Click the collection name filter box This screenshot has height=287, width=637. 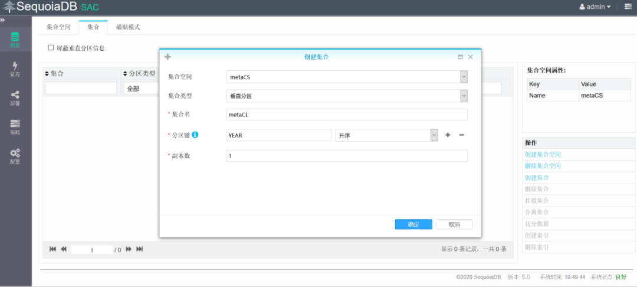[81, 88]
